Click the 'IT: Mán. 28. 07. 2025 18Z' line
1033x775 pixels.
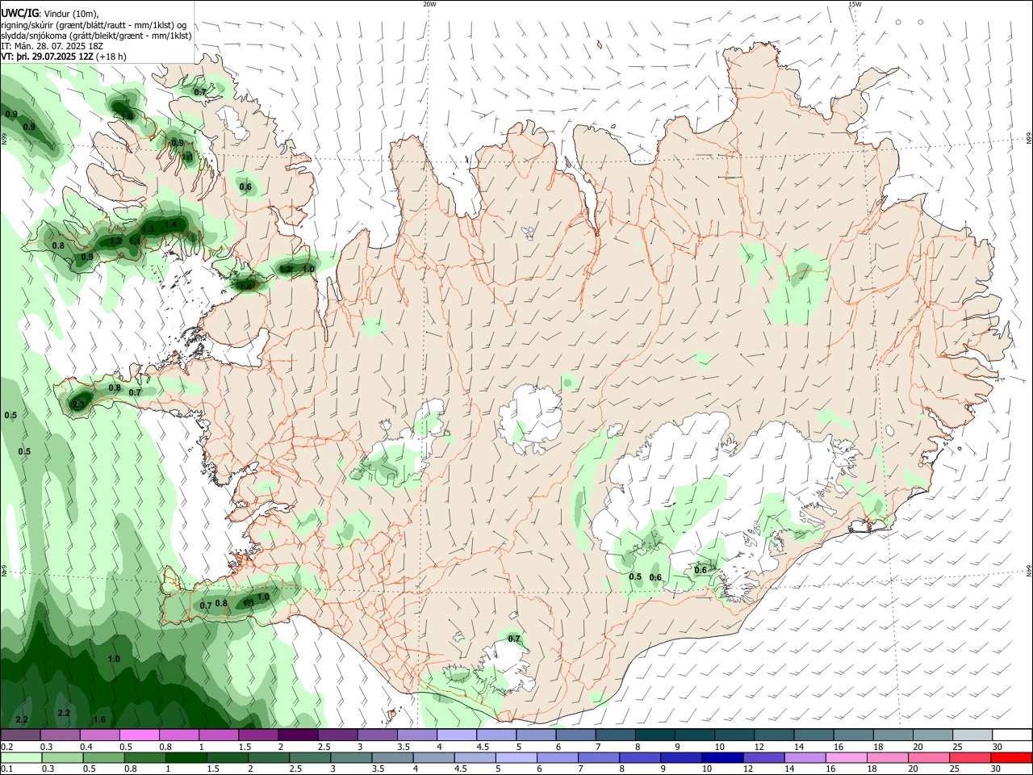(x=52, y=46)
